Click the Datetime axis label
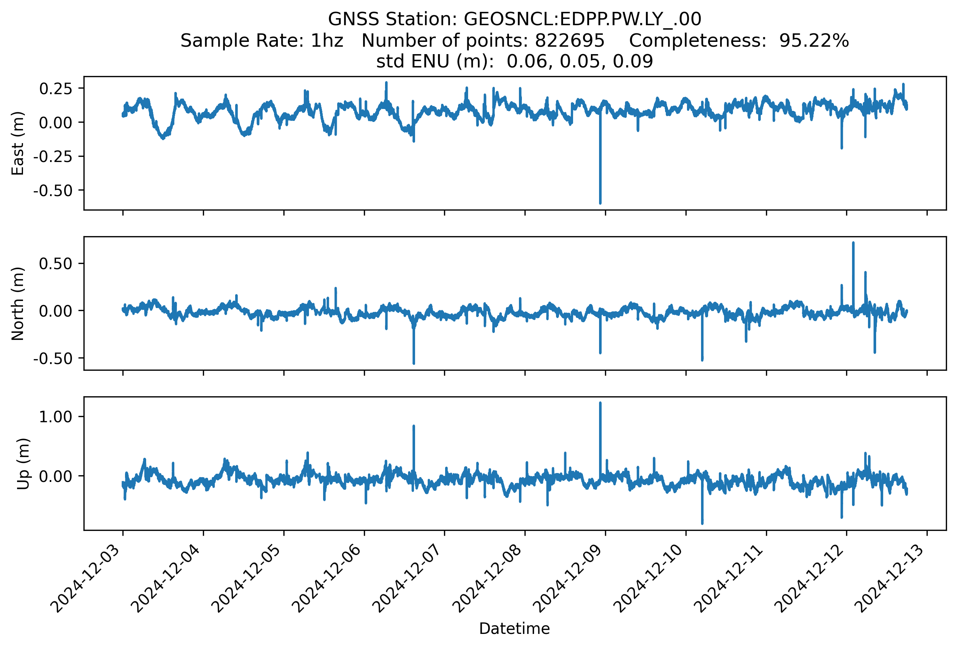This screenshot has width=957, height=648. pyautogui.click(x=514, y=629)
